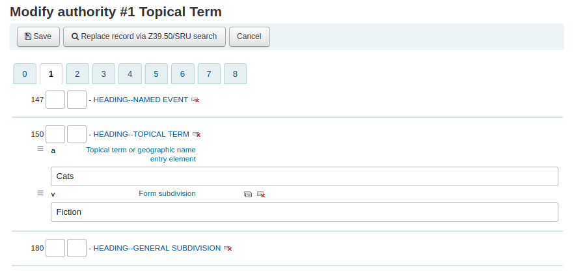574x276 pixels.
Task: Cancel the authority modification
Action: [x=249, y=36]
